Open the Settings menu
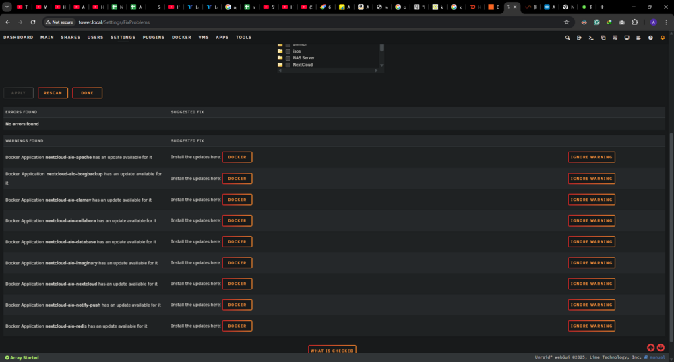This screenshot has height=362, width=674. tap(123, 37)
